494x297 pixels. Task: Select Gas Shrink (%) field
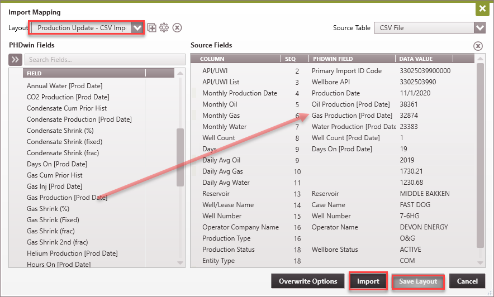coord(48,209)
